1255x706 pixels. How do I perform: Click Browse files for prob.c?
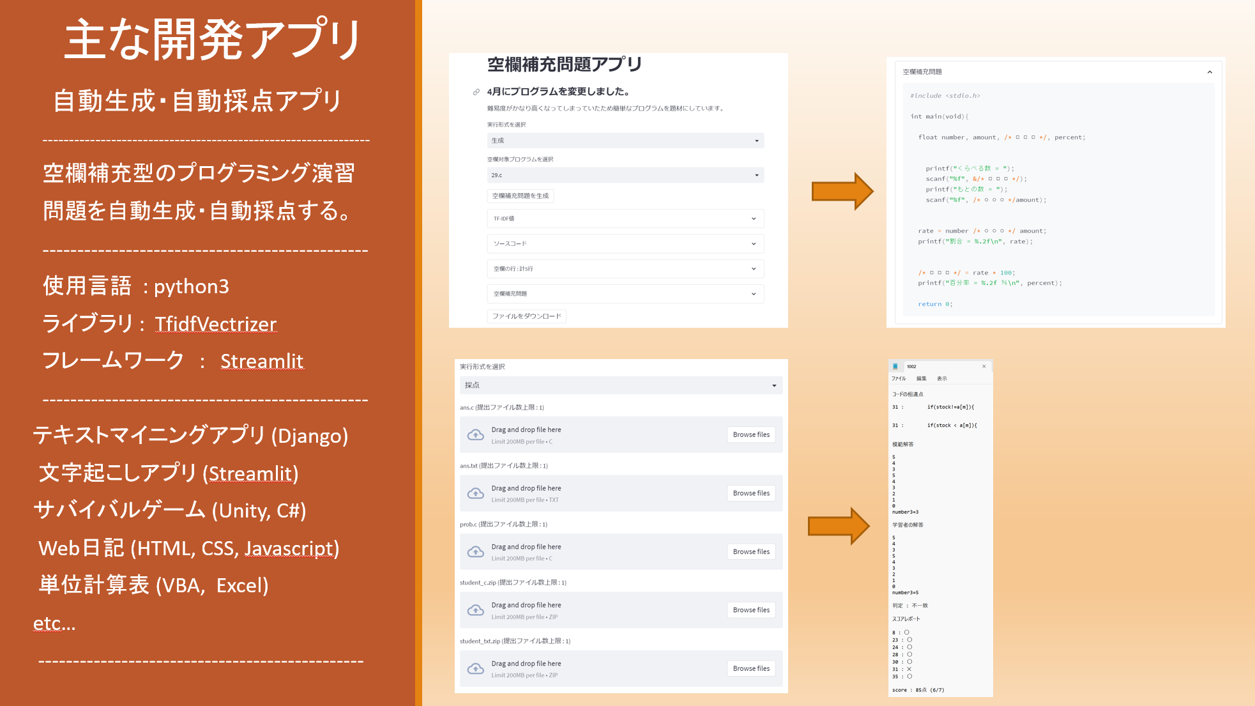(x=751, y=552)
